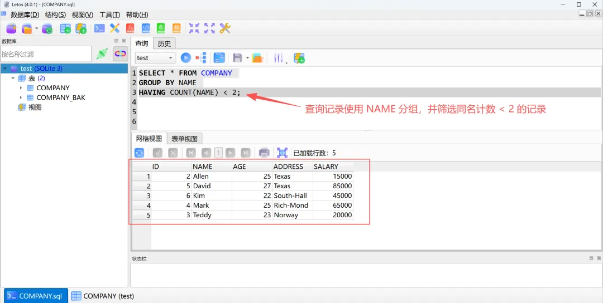The height and width of the screenshot is (303, 603).
Task: Switch to the 网格视图 tab
Action: 149,139
